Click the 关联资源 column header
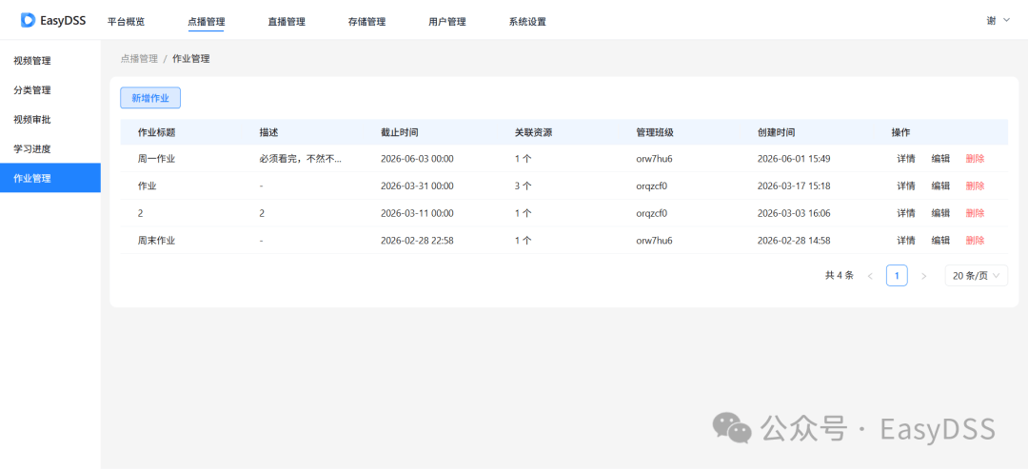1028x470 pixels. (x=534, y=132)
